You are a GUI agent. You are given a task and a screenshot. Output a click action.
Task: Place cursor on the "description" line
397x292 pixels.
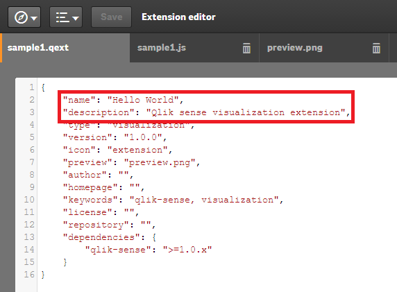point(206,112)
